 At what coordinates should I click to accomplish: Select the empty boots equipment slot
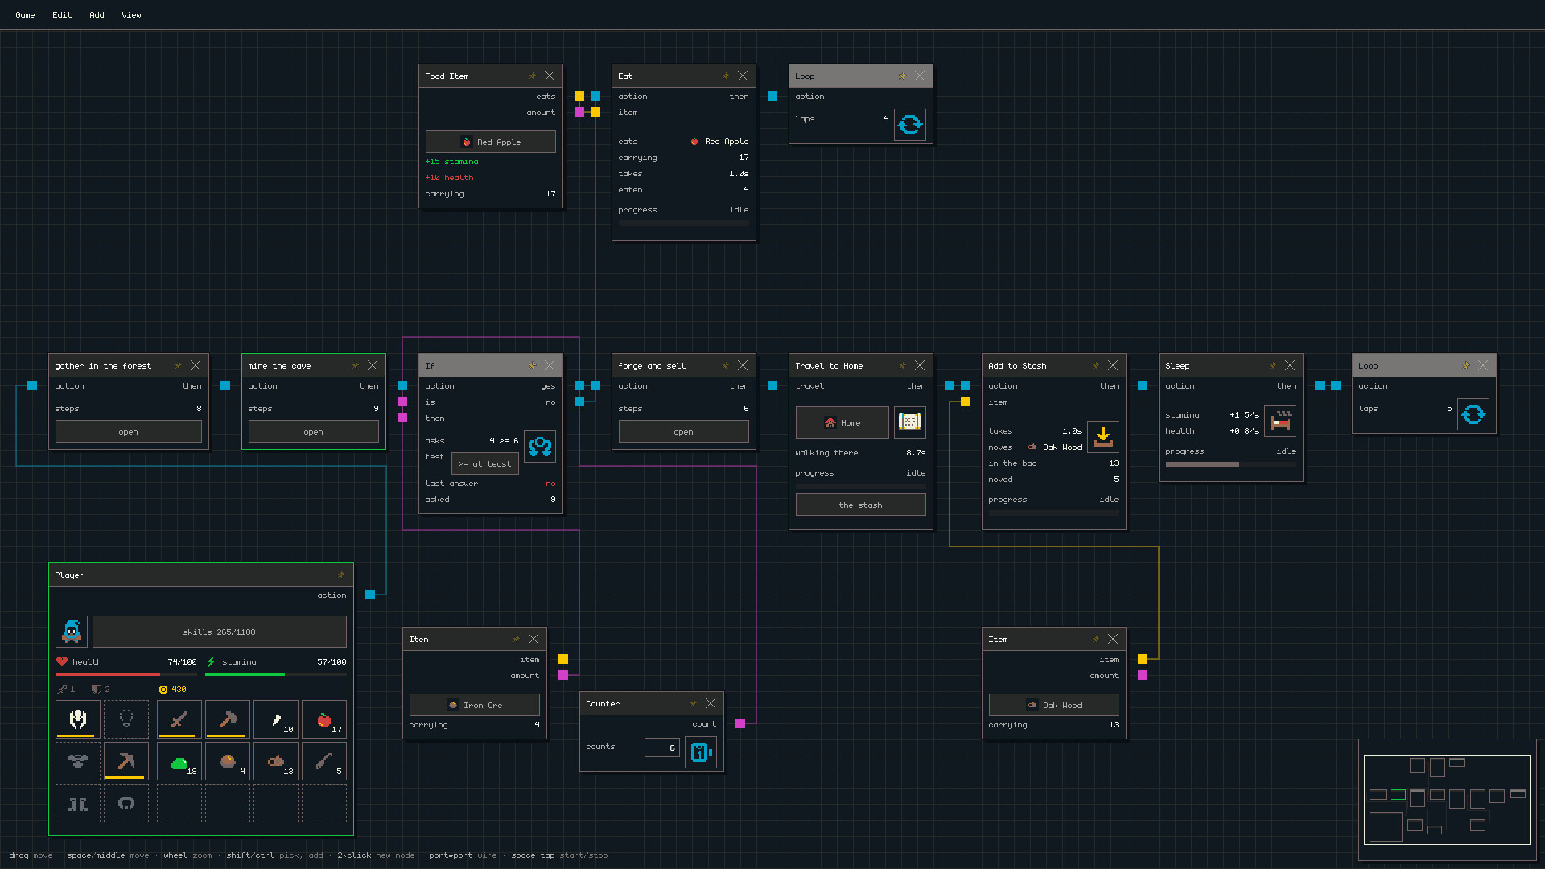78,803
